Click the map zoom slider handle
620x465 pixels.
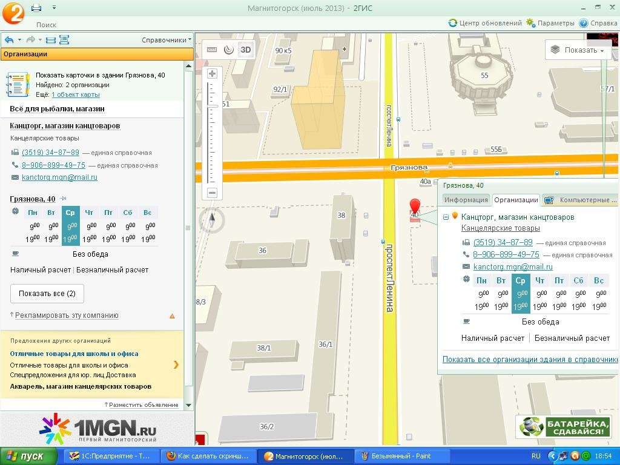click(213, 107)
